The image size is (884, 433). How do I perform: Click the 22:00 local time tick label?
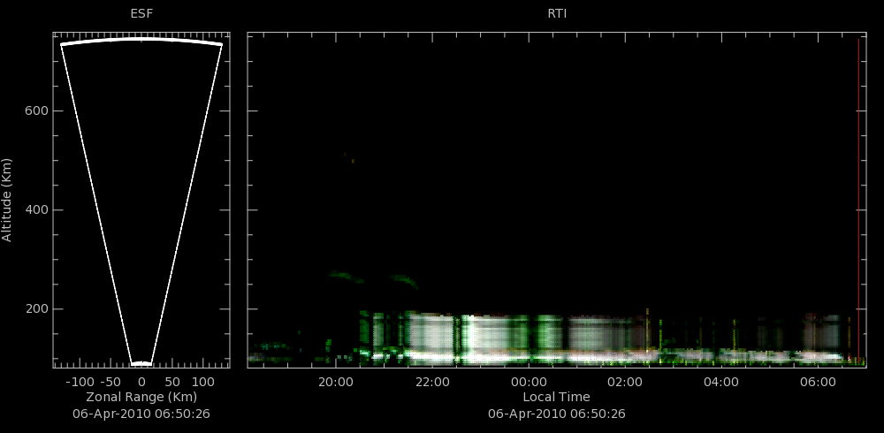point(432,382)
